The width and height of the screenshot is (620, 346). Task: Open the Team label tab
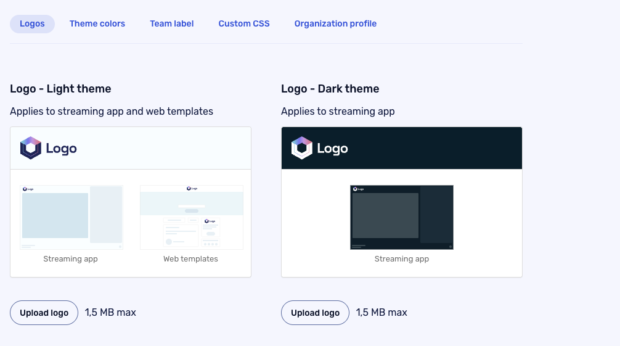(171, 24)
